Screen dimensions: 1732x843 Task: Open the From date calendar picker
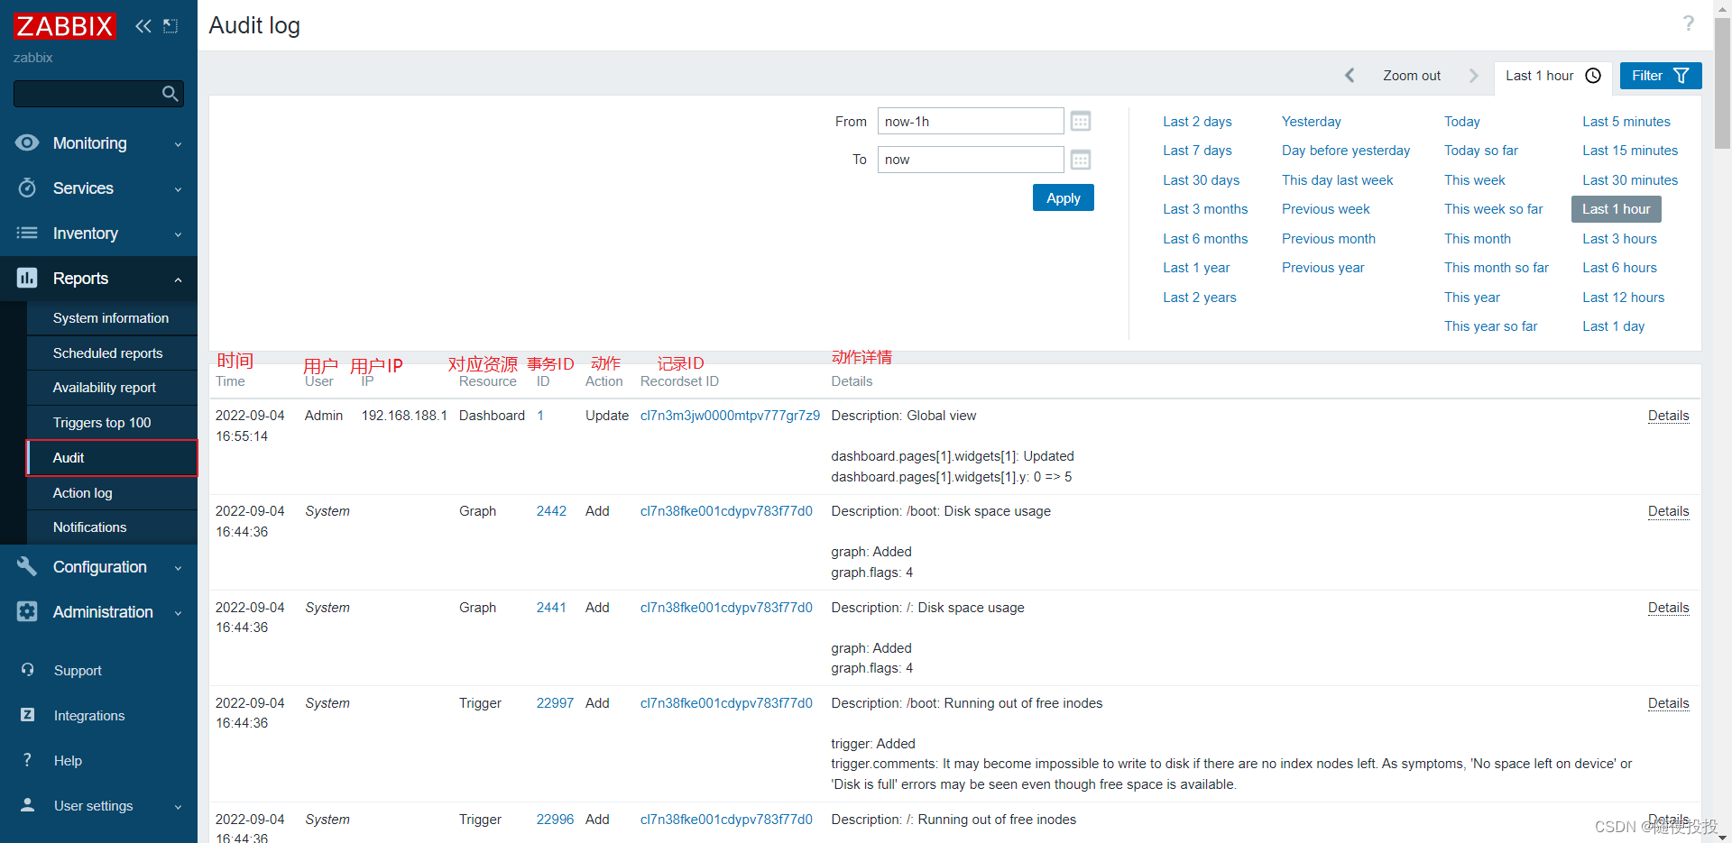pos(1081,121)
